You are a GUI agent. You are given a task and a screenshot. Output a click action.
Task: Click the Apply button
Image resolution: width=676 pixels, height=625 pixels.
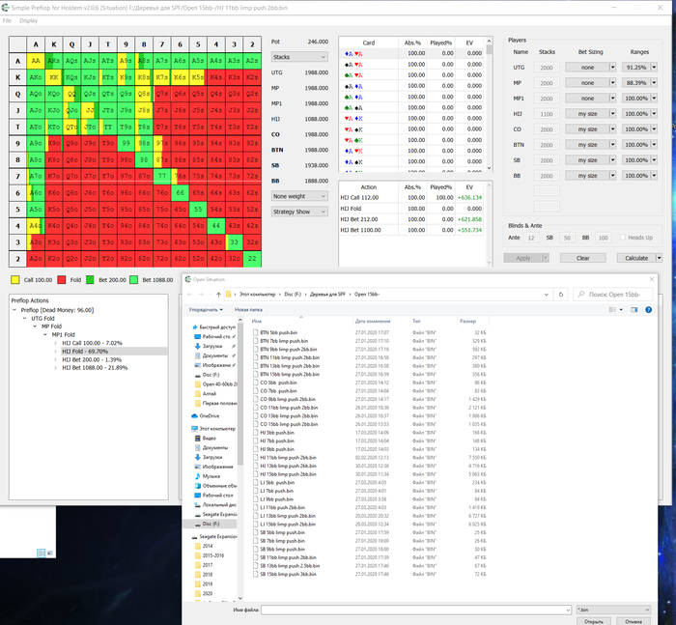[523, 258]
